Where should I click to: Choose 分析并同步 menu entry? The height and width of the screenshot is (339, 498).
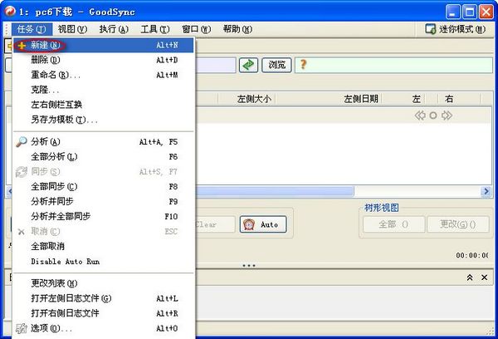coord(103,201)
